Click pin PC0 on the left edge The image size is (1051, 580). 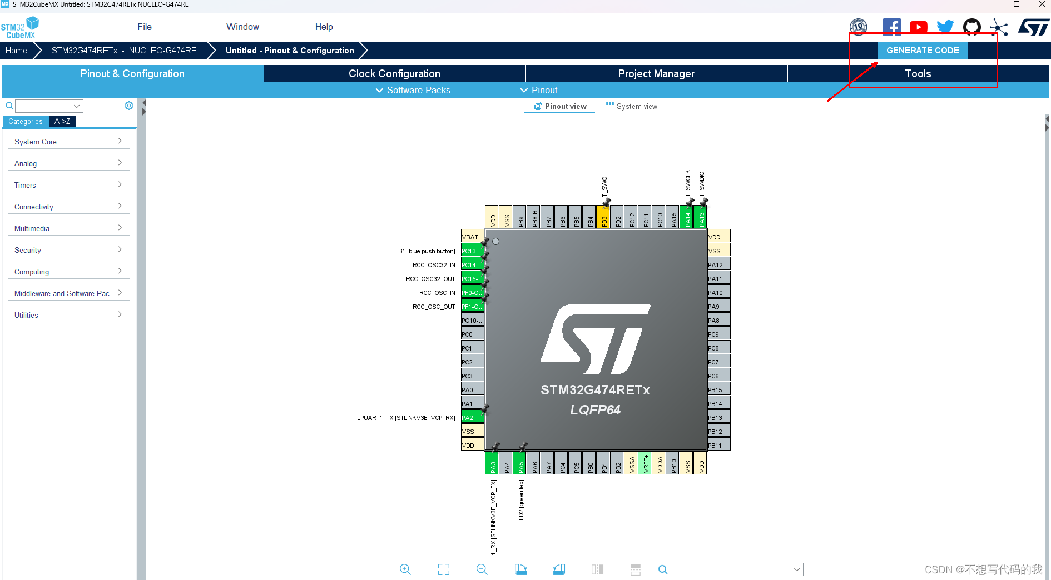pos(472,334)
